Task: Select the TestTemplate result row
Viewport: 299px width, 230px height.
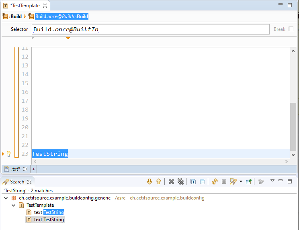Action: [x=37, y=205]
